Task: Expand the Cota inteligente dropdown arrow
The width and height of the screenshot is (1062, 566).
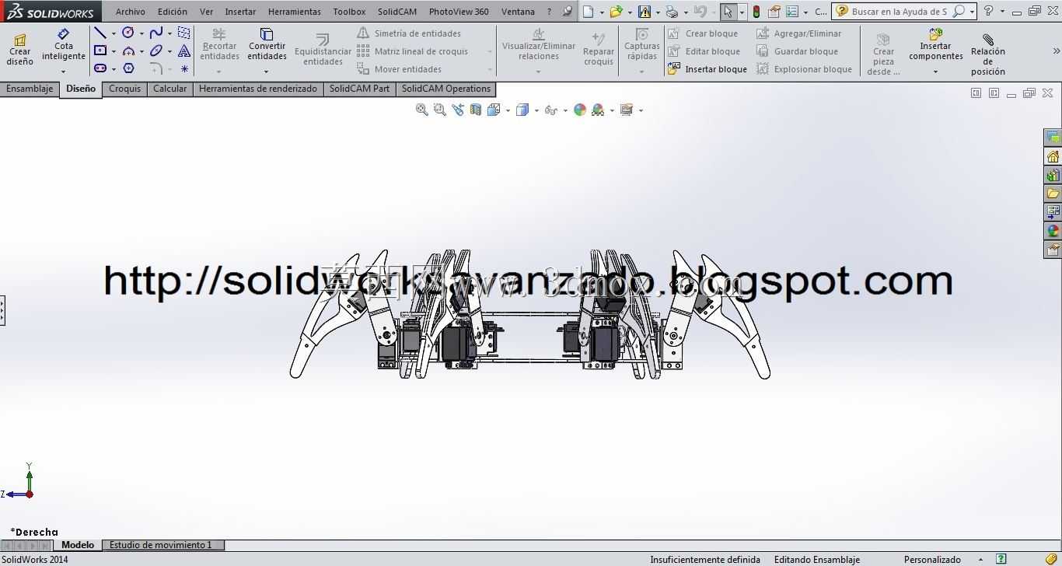Action: [64, 72]
